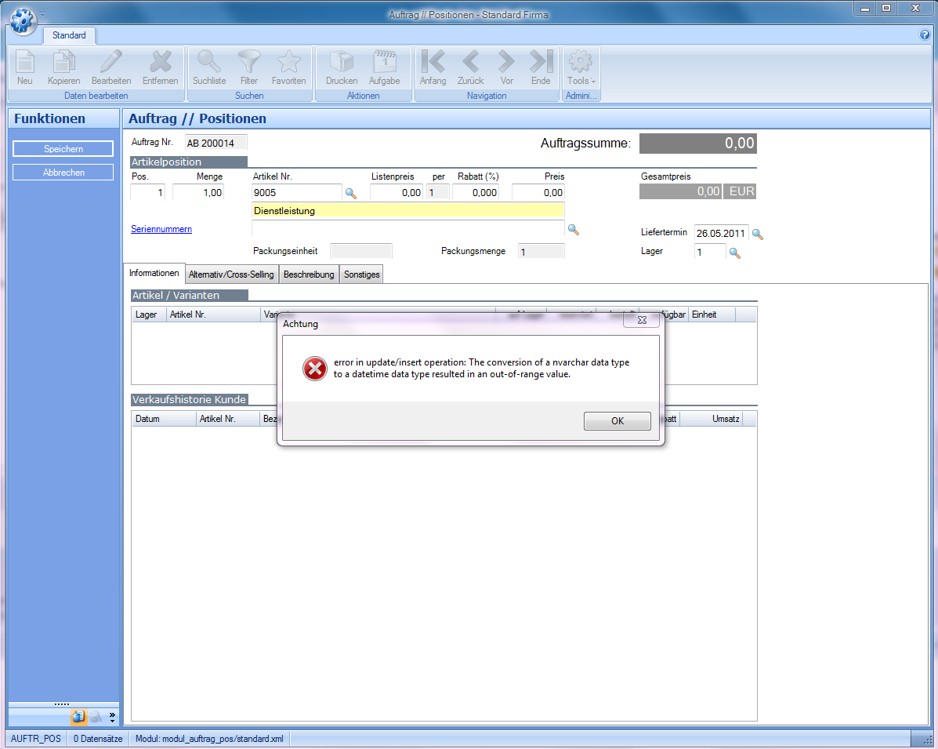Click the Menge input field
The image size is (938, 749).
tap(198, 192)
